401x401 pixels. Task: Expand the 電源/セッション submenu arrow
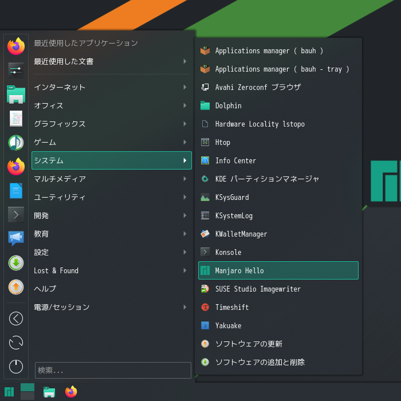[184, 307]
